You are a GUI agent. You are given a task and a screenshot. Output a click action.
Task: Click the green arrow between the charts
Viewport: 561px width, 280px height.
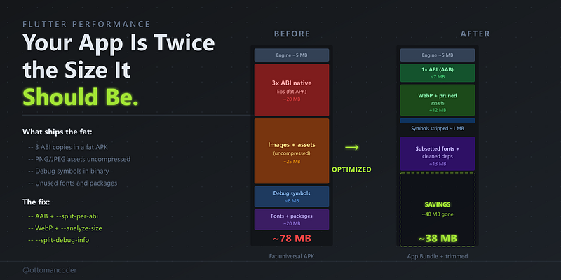352,147
